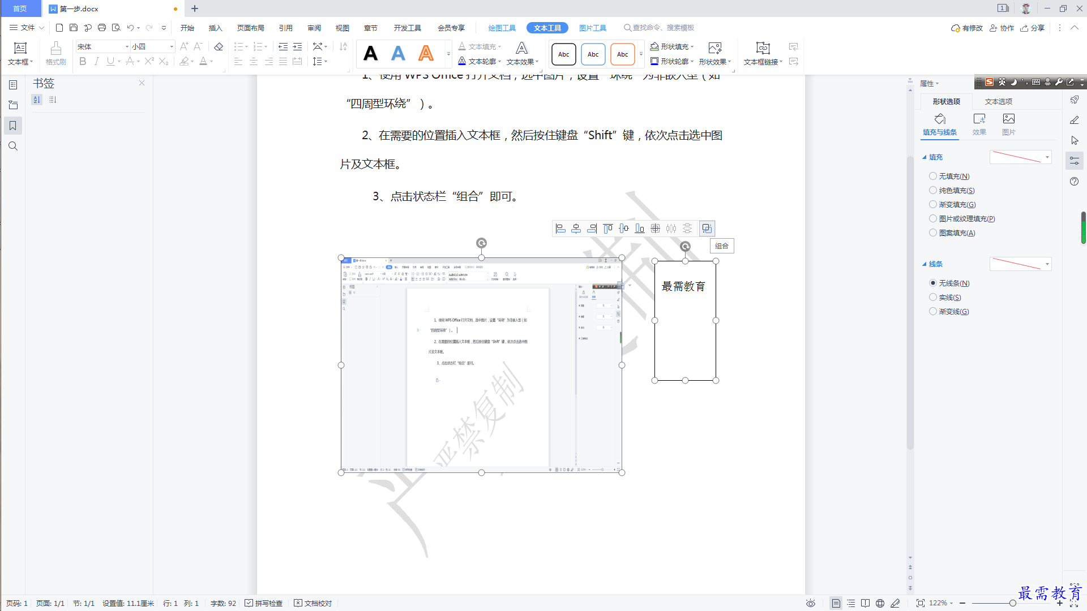Click the Share (分享) button
1087x611 pixels.
pos(1033,28)
